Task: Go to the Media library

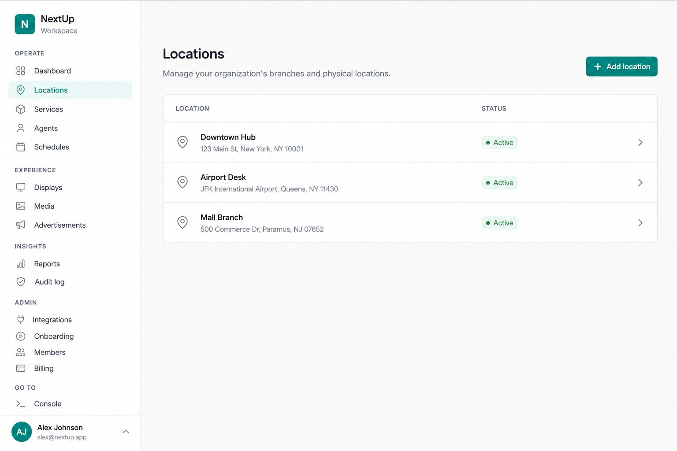Action: coord(71,206)
